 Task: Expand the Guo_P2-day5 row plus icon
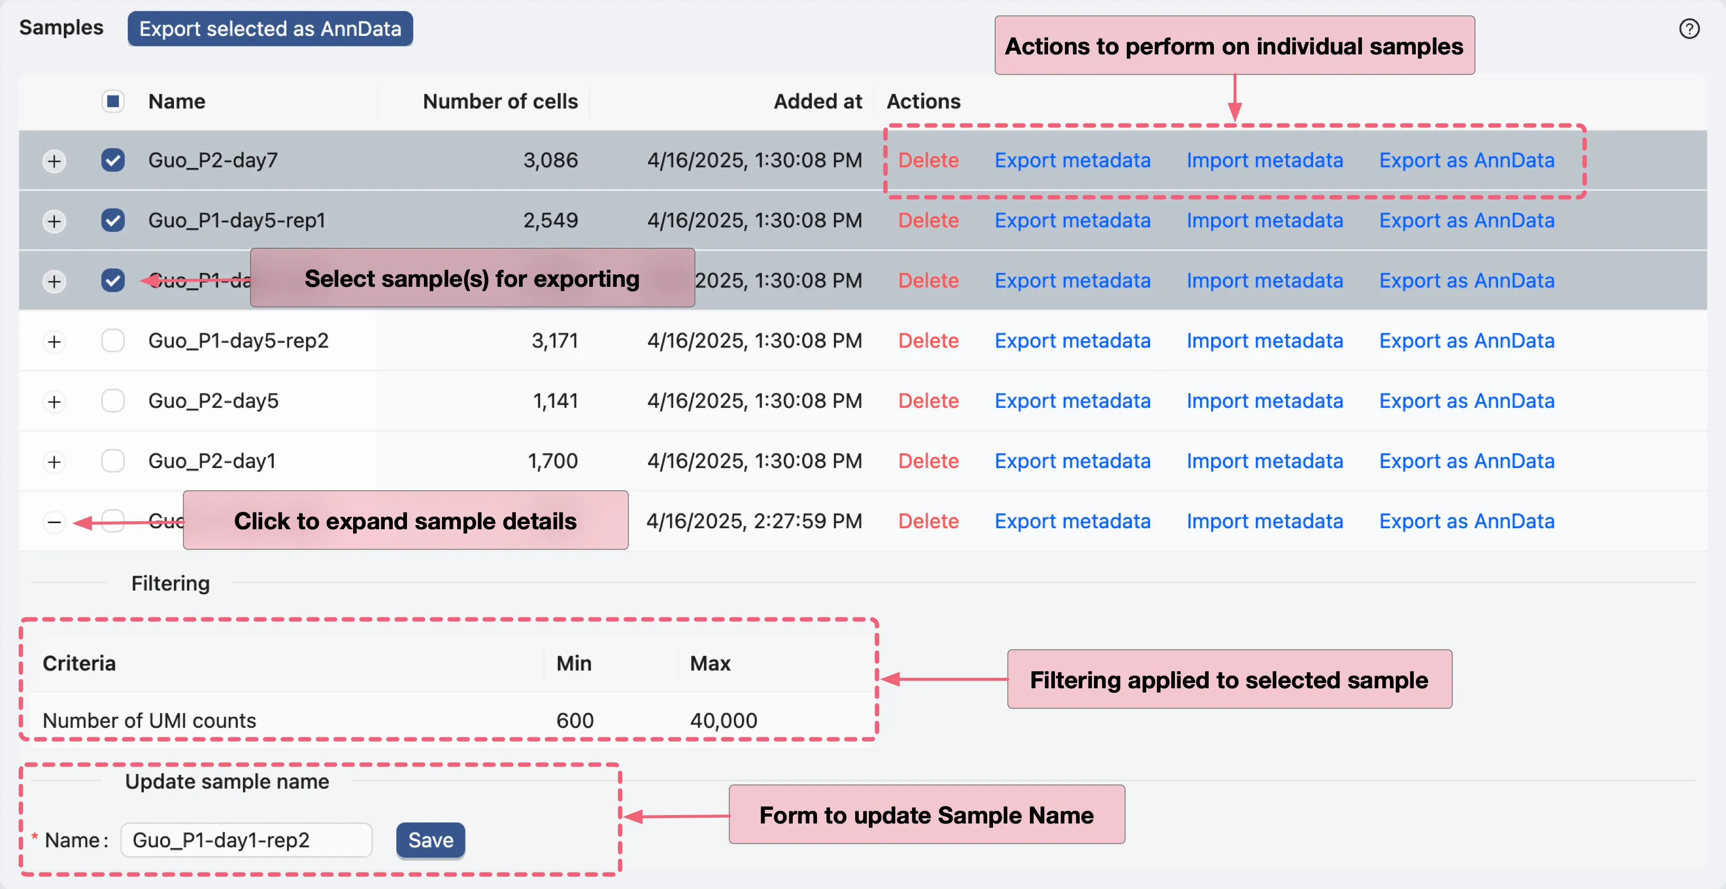click(54, 401)
